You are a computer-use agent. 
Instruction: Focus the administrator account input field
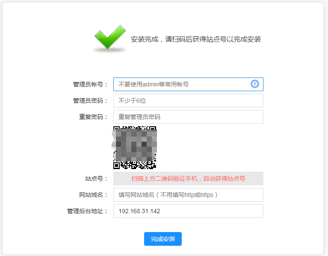pos(188,84)
